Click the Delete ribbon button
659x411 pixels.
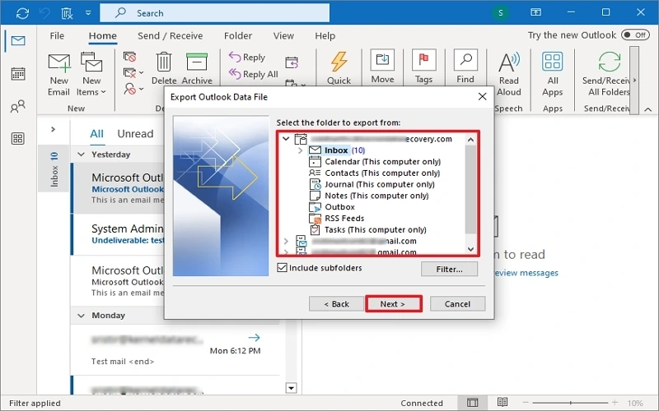tap(164, 68)
